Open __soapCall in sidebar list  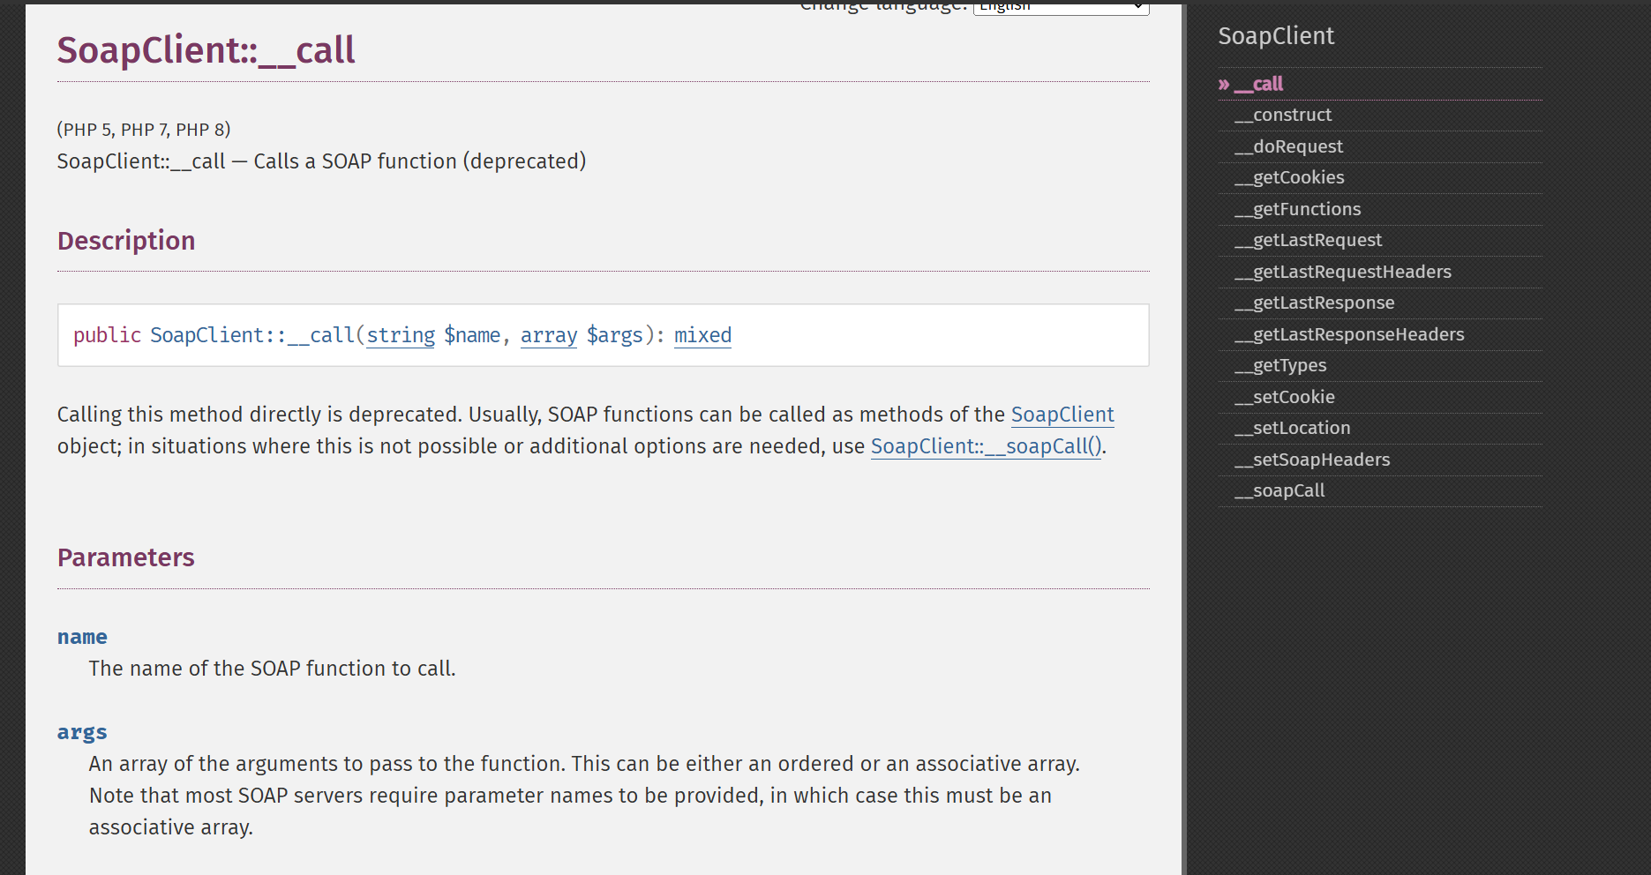click(1280, 490)
